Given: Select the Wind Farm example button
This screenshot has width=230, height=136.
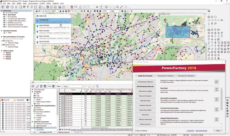Looking at the screenshot, I should coord(145,115).
